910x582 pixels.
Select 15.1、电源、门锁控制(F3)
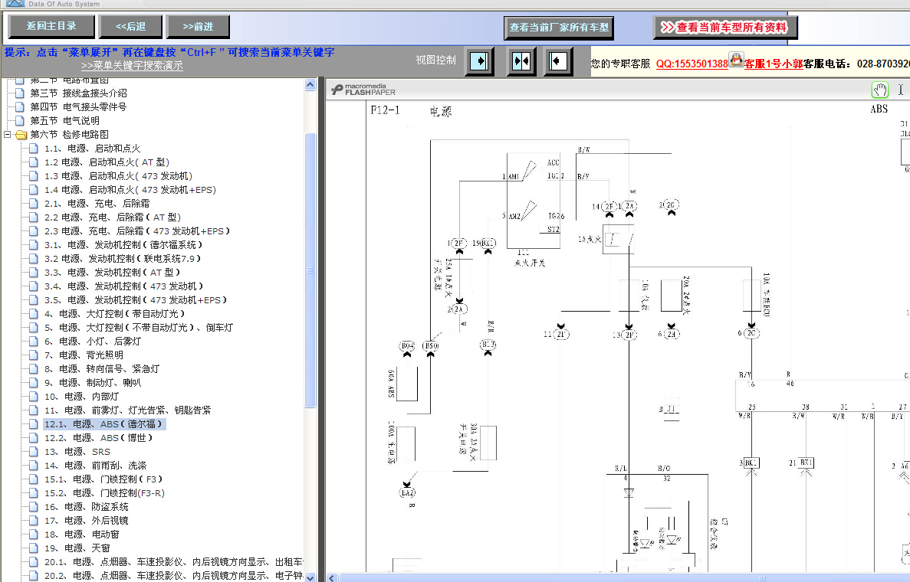coord(103,479)
